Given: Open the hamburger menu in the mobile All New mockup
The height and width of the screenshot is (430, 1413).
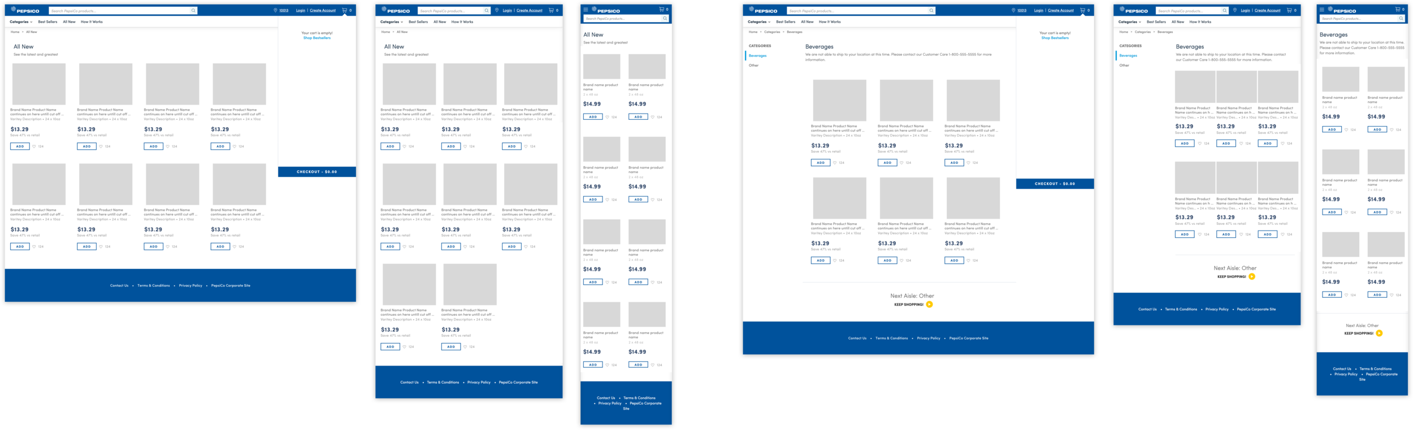Looking at the screenshot, I should click(586, 10).
